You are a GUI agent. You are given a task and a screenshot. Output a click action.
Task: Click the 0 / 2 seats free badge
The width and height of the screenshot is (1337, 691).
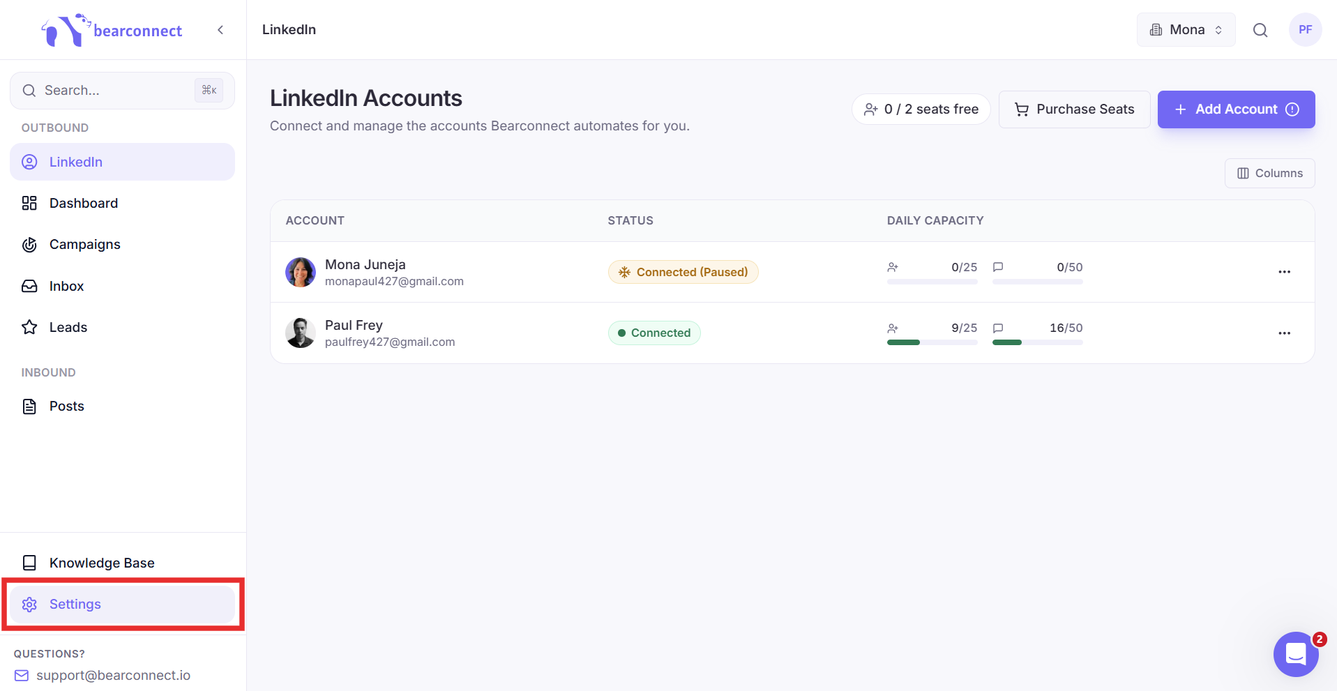(921, 109)
